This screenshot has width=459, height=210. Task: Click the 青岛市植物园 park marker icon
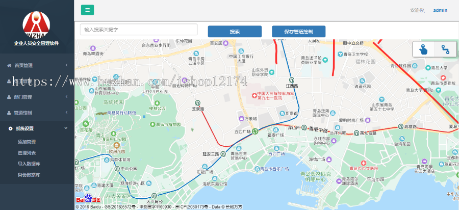pyautogui.click(x=152, y=124)
